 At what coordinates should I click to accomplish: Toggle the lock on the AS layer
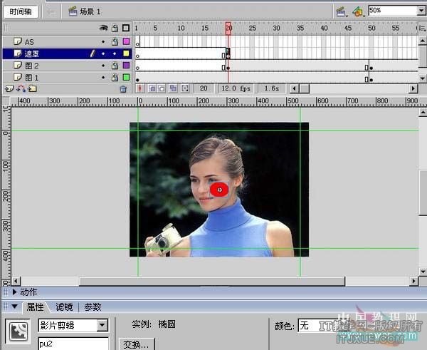[114, 42]
